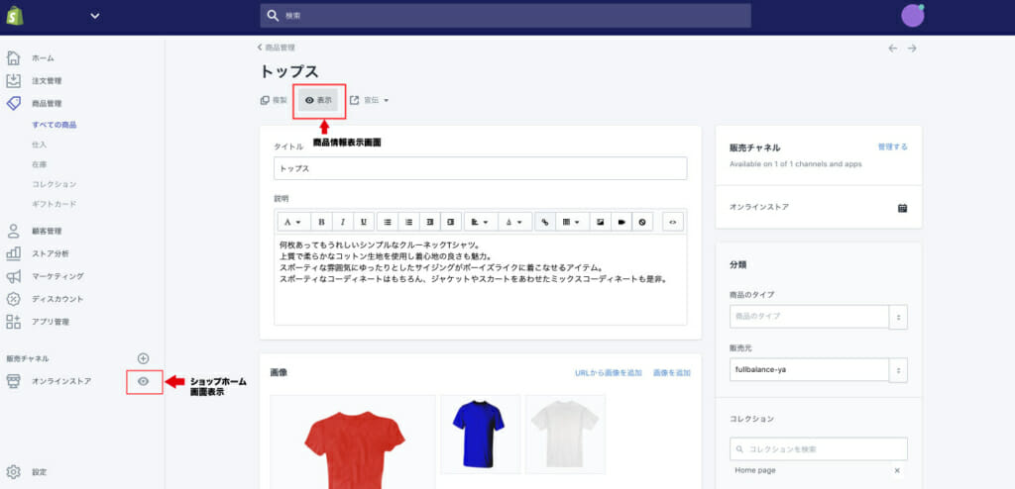Click the 画像を追加 link
1015x489 pixels.
coord(671,373)
